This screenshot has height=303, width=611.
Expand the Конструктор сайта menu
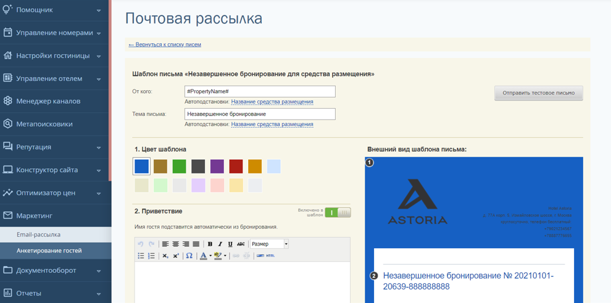coord(56,170)
